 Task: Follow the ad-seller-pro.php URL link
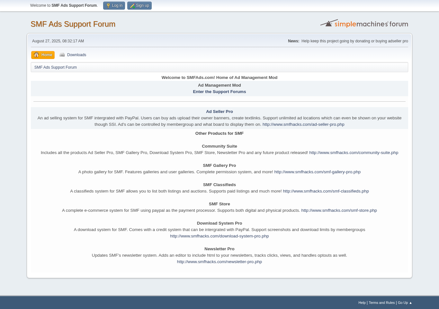(x=303, y=124)
